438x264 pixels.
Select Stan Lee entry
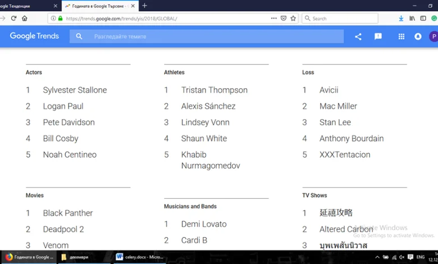click(335, 122)
